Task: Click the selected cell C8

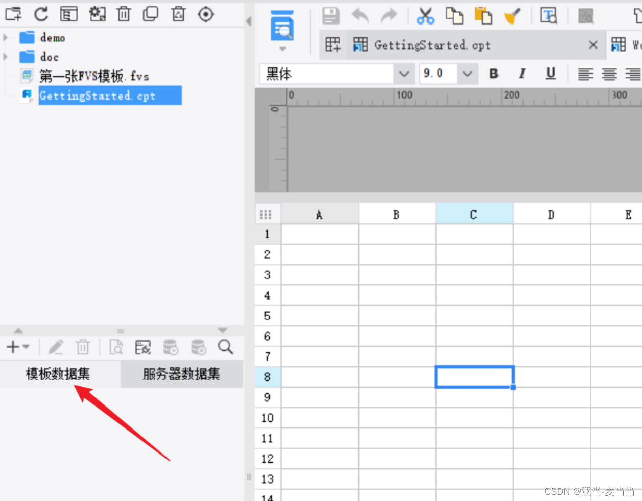Action: click(474, 377)
